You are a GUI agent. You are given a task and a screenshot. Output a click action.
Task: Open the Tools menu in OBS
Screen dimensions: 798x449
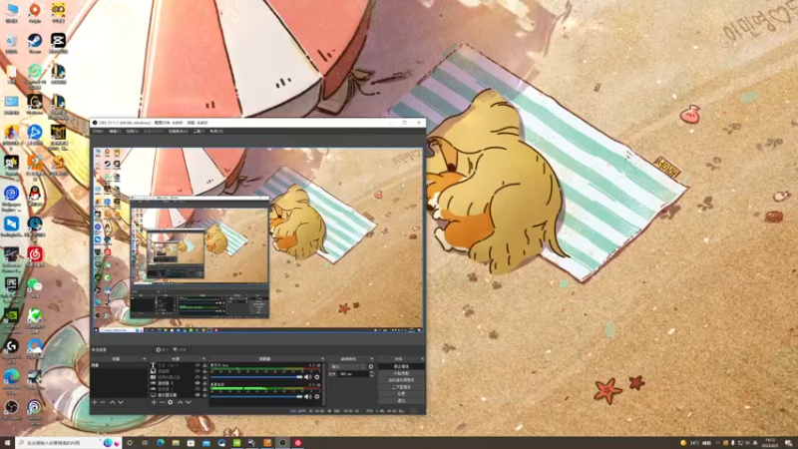pos(199,132)
